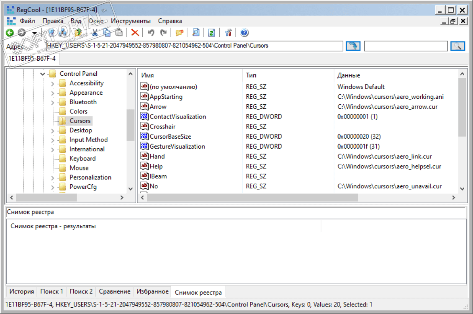This screenshot has width=473, height=314.
Task: Select the Снимок реестра tab
Action: click(198, 292)
